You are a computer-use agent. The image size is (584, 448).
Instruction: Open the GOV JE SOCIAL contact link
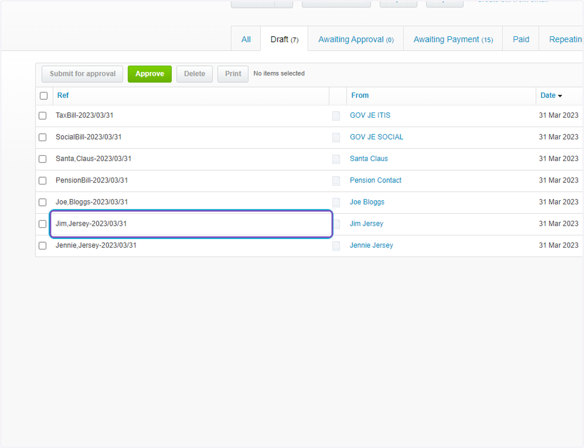tap(377, 137)
